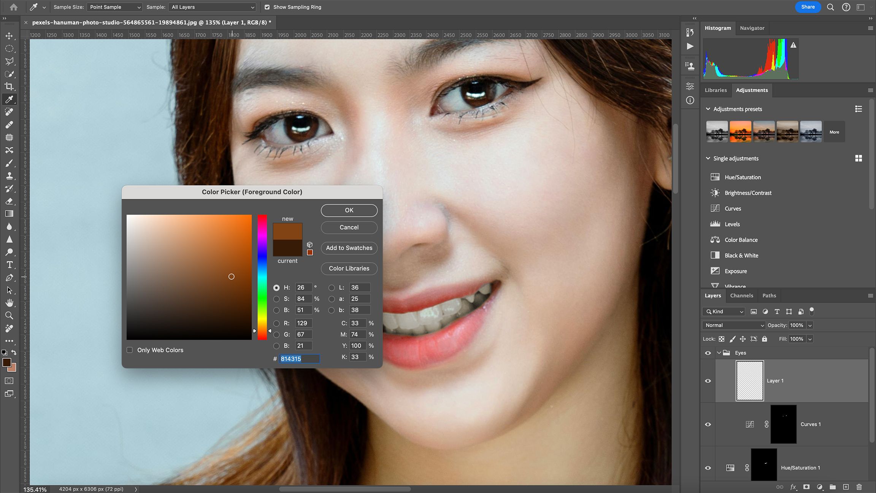The width and height of the screenshot is (876, 493).
Task: Select the Pen tool
Action: 9,277
